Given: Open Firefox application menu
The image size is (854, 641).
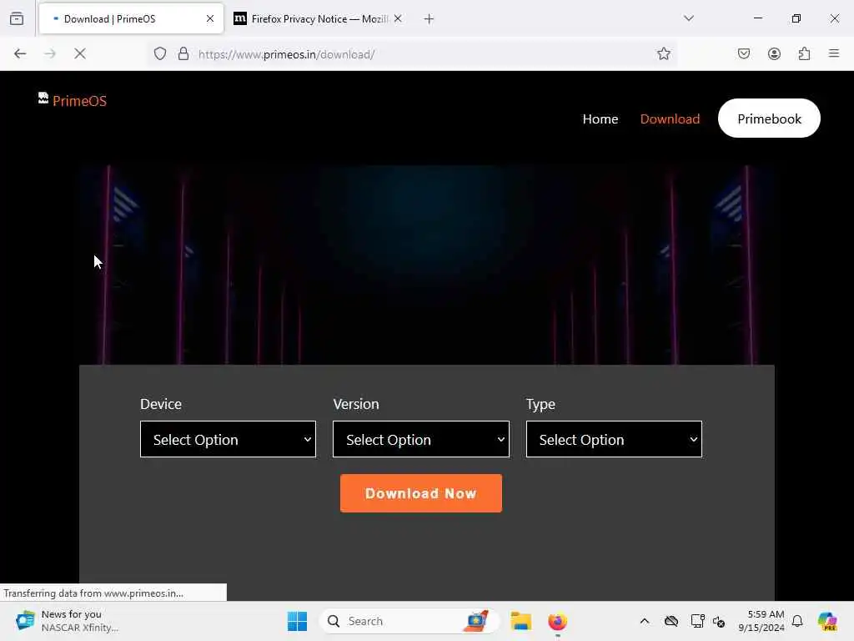Looking at the screenshot, I should (x=834, y=53).
